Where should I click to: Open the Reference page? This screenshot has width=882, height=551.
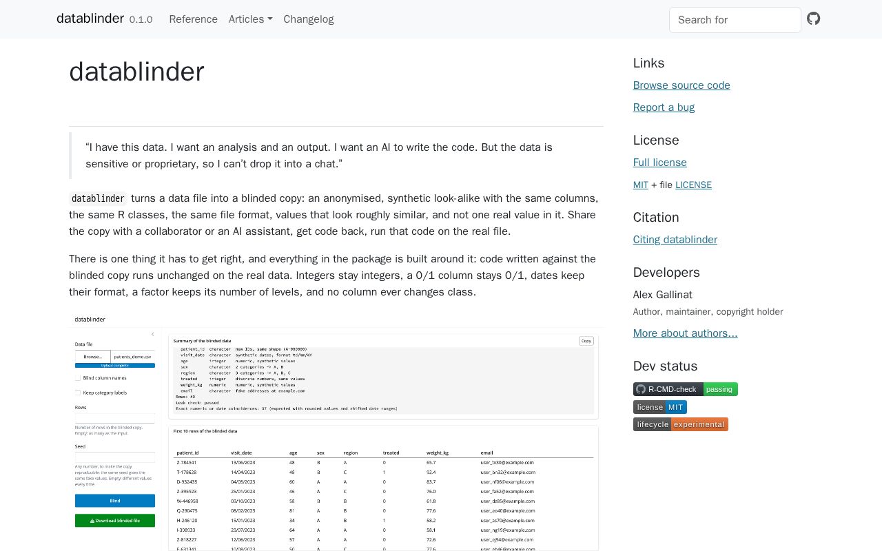[x=194, y=19]
